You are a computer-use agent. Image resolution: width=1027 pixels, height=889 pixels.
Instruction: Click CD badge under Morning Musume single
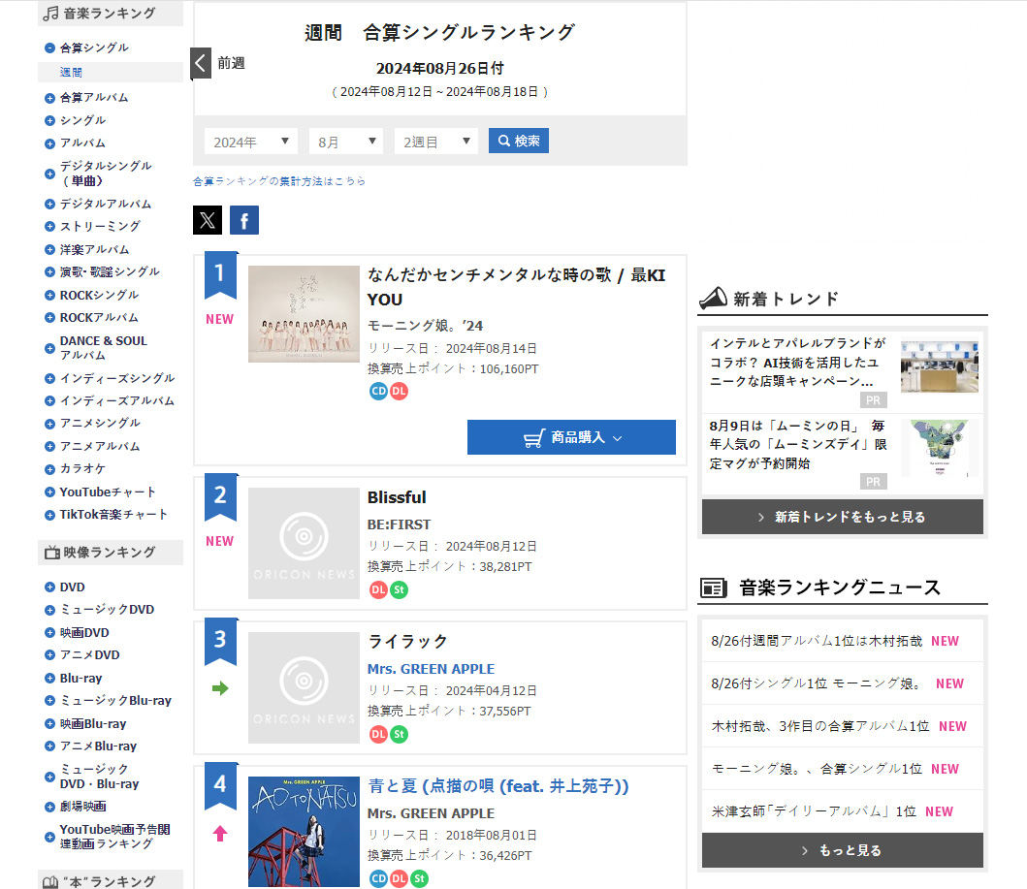pyautogui.click(x=378, y=392)
